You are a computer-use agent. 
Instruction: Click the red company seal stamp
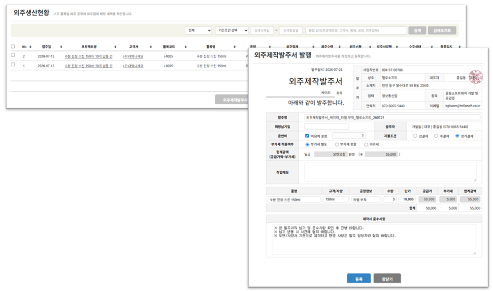point(475,77)
